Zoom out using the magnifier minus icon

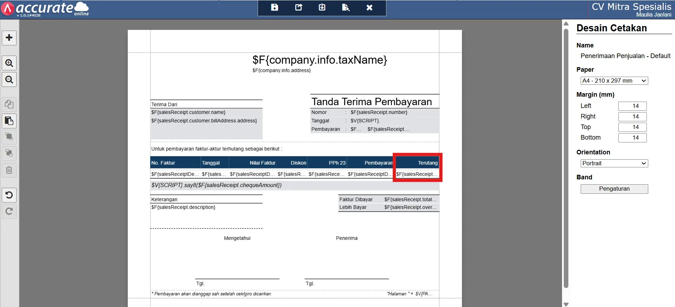tap(9, 79)
